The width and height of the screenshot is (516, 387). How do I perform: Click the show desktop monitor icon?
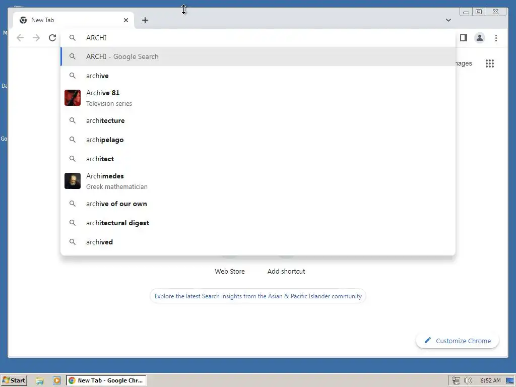[x=510, y=381]
